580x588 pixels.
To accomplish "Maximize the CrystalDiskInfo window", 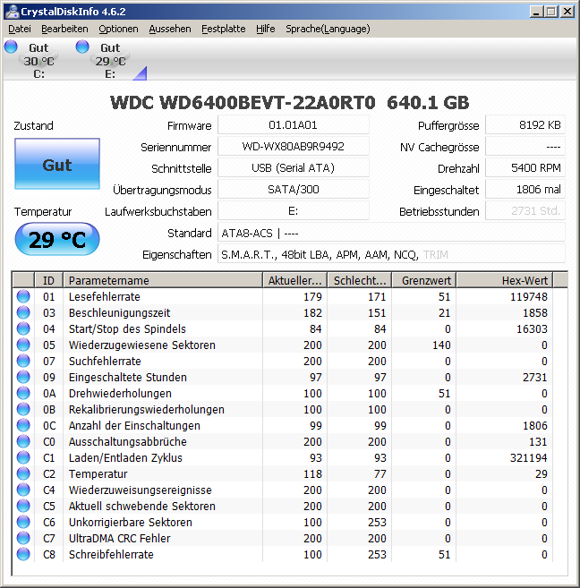I will point(551,12).
